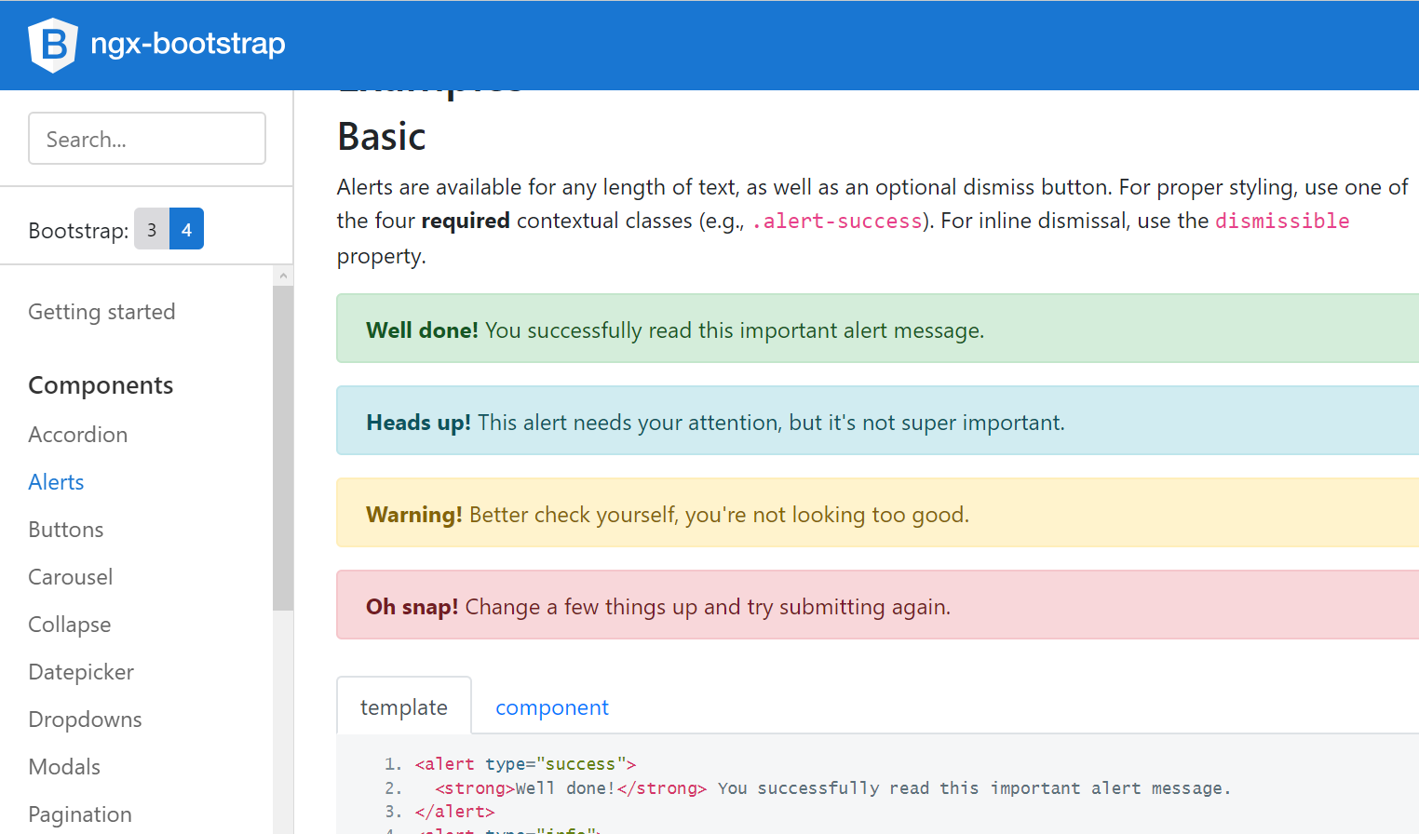Viewport: 1419px width, 834px height.
Task: Open the ngx-bootstrap home title link
Action: pos(188,44)
